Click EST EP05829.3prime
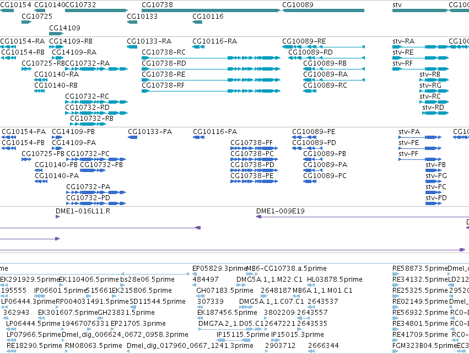 219,269
